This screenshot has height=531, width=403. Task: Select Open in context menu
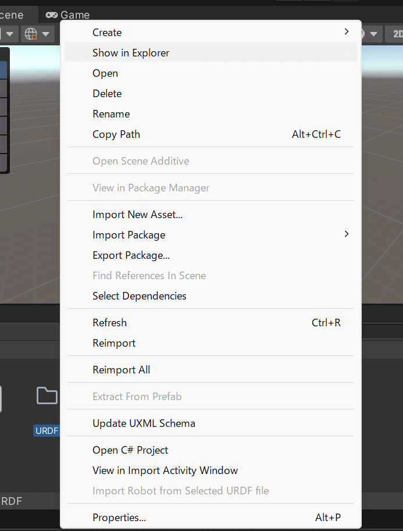[x=211, y=73]
